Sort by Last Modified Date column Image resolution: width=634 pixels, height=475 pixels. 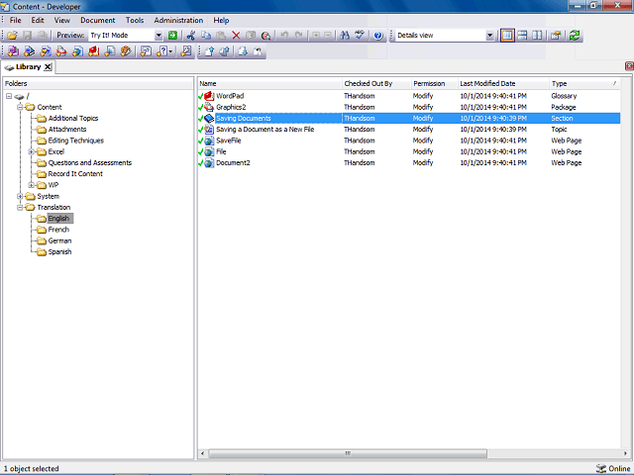coord(503,83)
